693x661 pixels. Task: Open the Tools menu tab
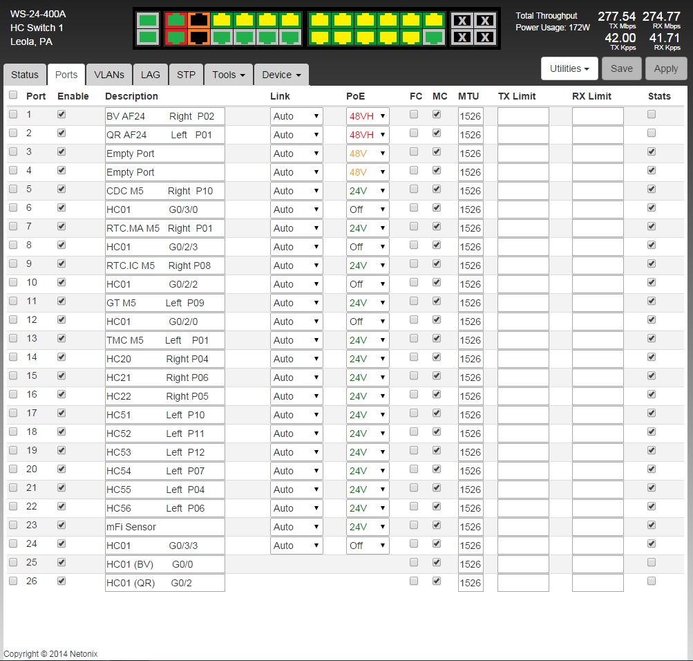click(229, 75)
